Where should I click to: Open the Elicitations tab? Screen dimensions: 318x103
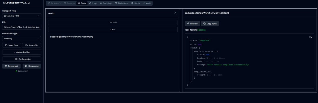click(x=121, y=3)
